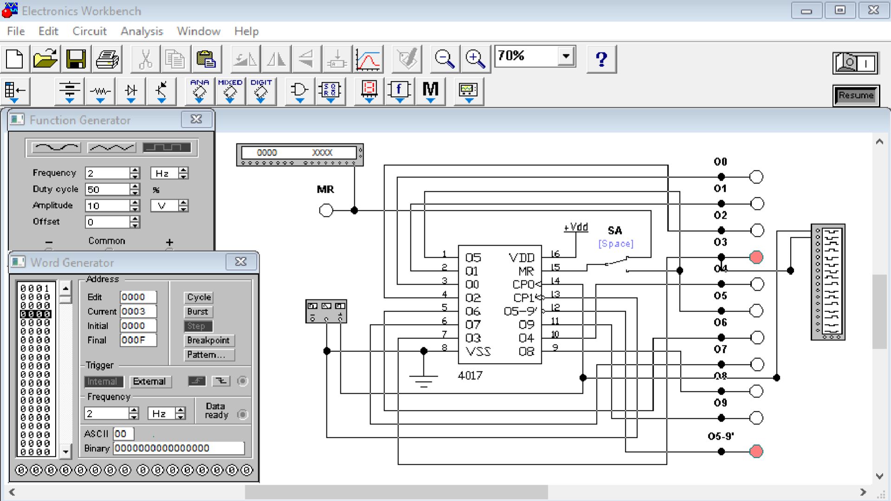Click the canvas vertical scrollbar thumb
Image resolution: width=891 pixels, height=501 pixels.
879,311
